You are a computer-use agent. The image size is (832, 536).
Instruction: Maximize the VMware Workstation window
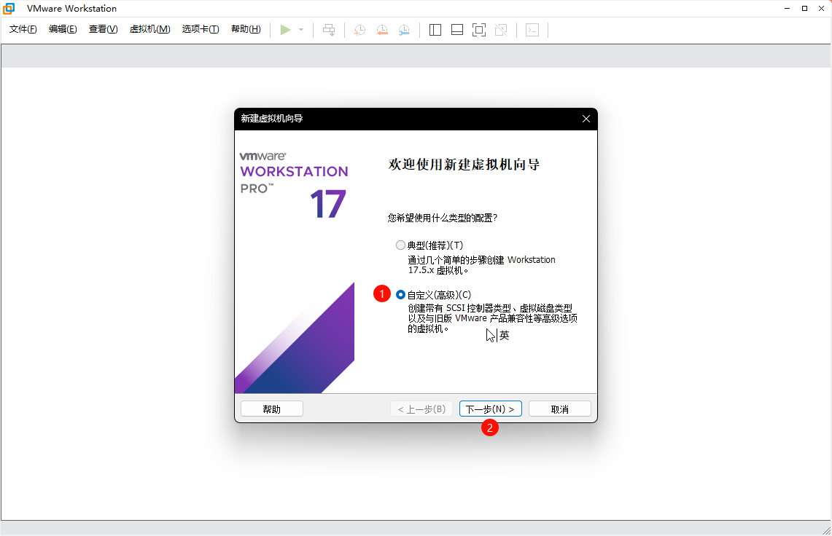(804, 9)
